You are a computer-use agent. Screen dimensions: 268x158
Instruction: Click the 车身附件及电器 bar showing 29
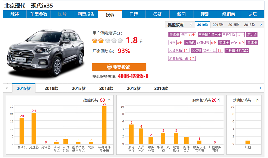104,125
